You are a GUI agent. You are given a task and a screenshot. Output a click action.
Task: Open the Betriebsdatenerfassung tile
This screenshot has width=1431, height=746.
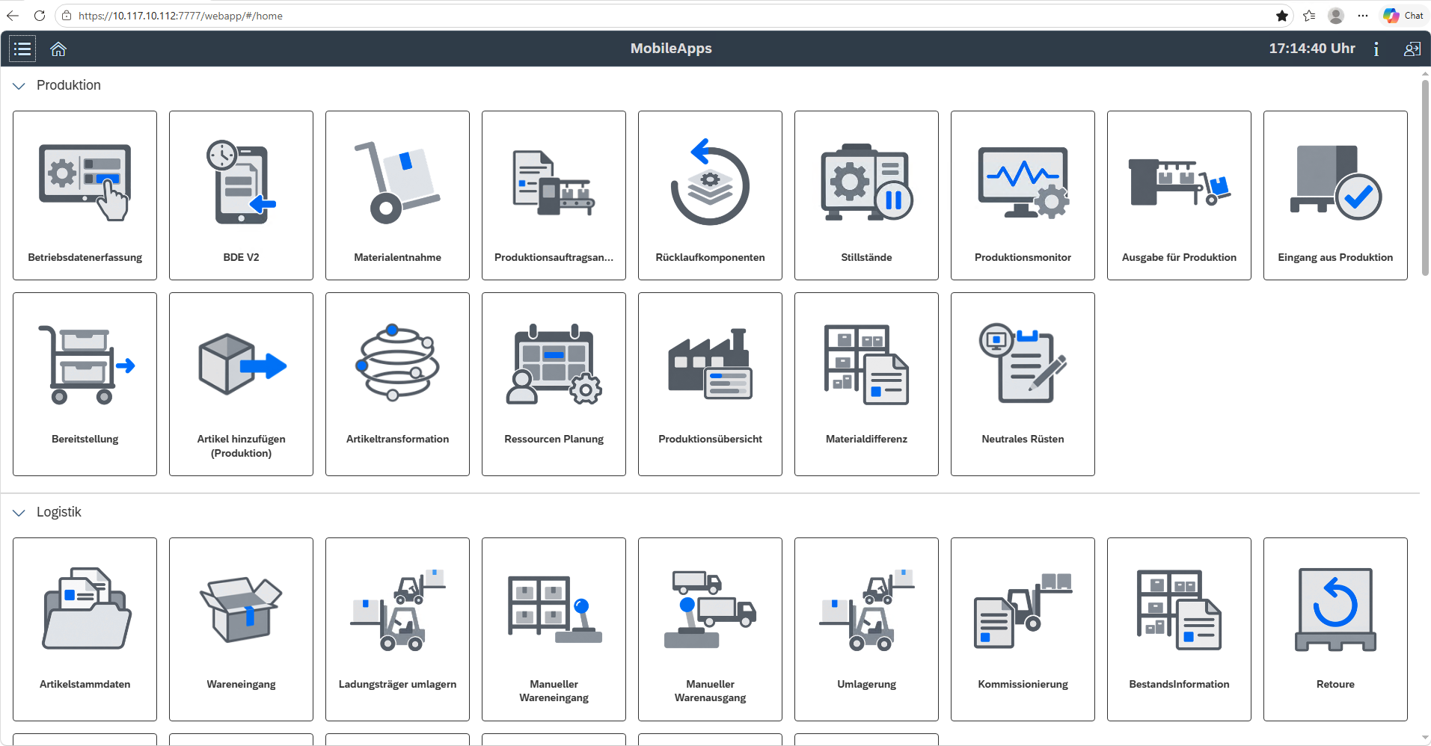[x=85, y=195]
